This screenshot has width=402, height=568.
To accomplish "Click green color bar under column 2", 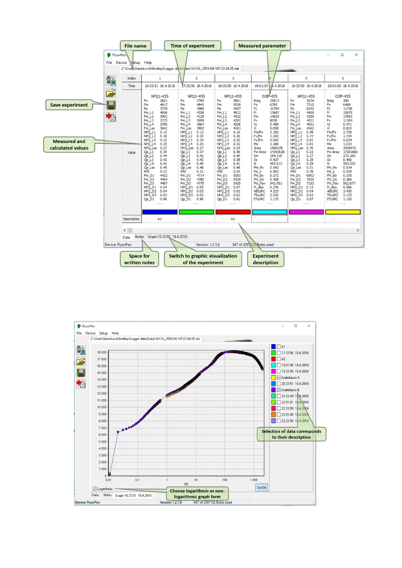I will (196, 212).
